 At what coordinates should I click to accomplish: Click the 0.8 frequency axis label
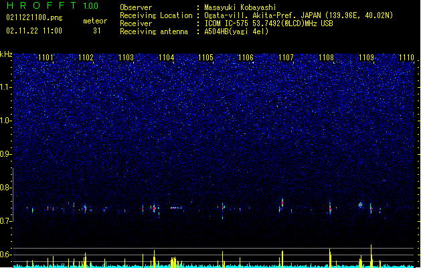[6, 188]
